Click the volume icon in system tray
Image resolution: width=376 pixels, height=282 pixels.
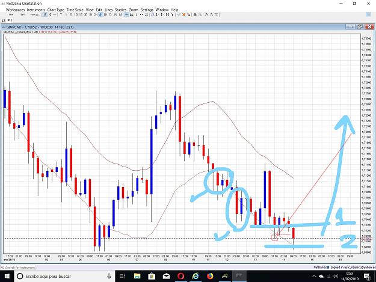(336, 276)
